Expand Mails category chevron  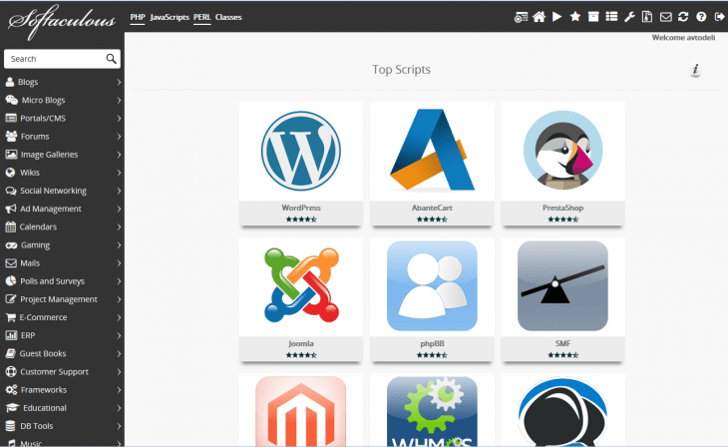(x=119, y=263)
